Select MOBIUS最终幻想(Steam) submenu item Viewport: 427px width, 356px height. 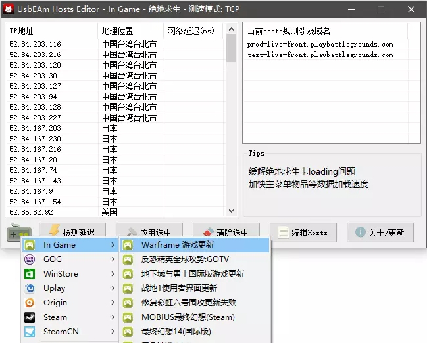pos(195,317)
